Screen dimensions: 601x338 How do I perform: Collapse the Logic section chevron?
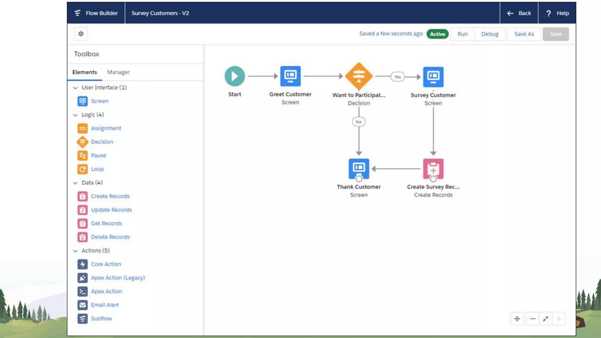[x=75, y=115]
